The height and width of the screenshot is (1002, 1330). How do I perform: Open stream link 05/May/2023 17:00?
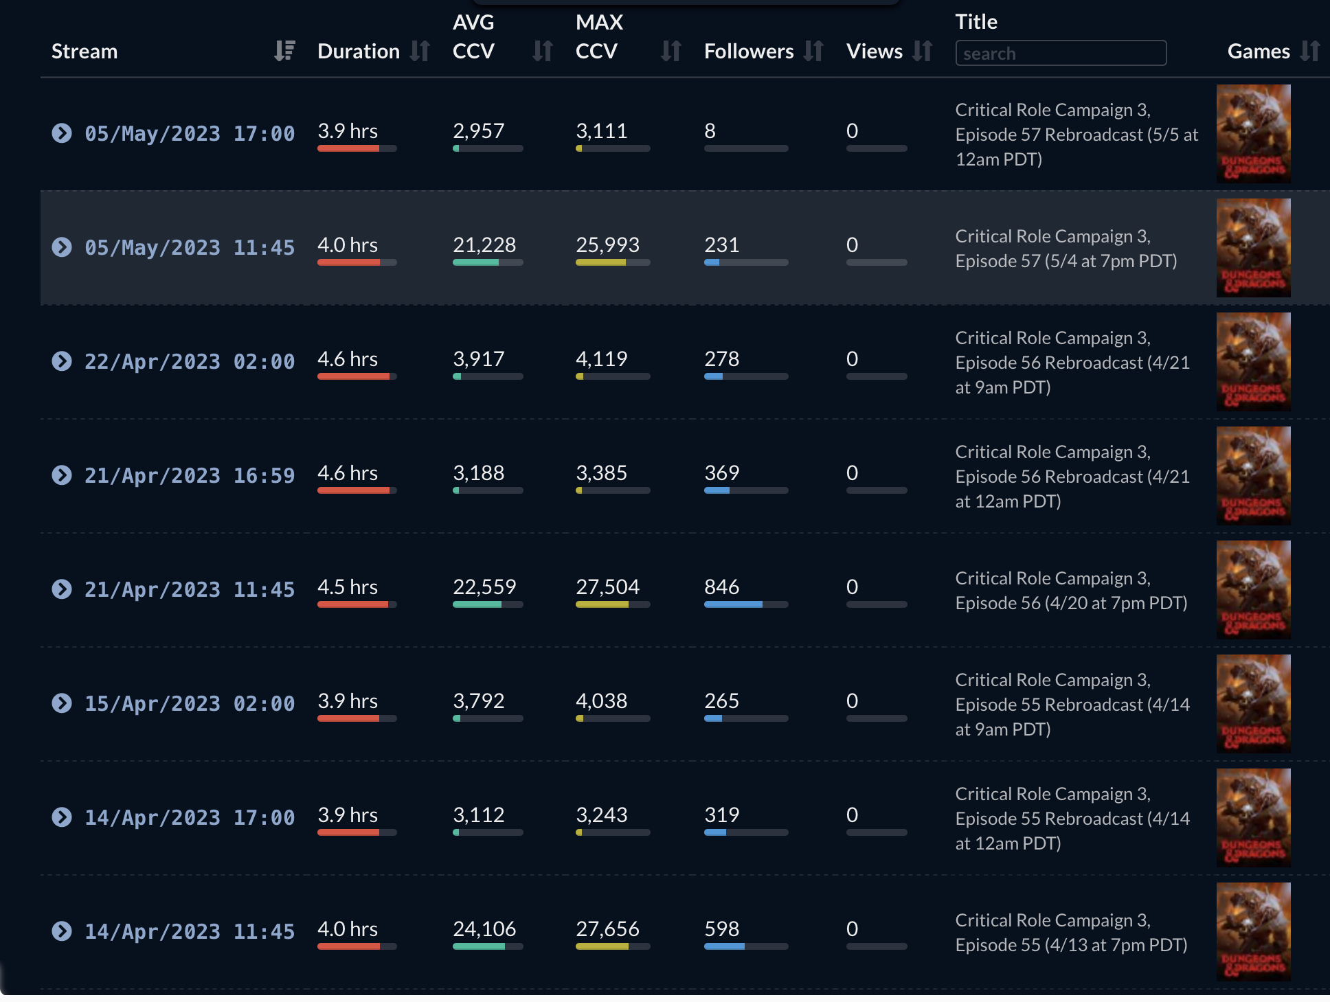(190, 133)
